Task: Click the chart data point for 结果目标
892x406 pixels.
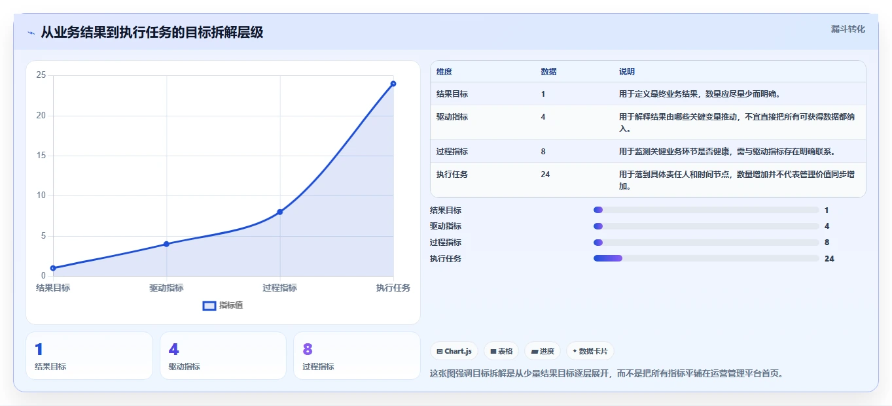Action: (x=53, y=268)
